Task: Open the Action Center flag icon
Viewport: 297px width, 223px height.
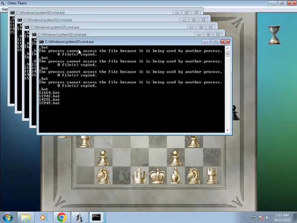Action: pyautogui.click(x=261, y=217)
